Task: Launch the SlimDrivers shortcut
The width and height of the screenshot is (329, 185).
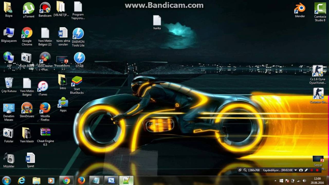Action: click(x=27, y=110)
